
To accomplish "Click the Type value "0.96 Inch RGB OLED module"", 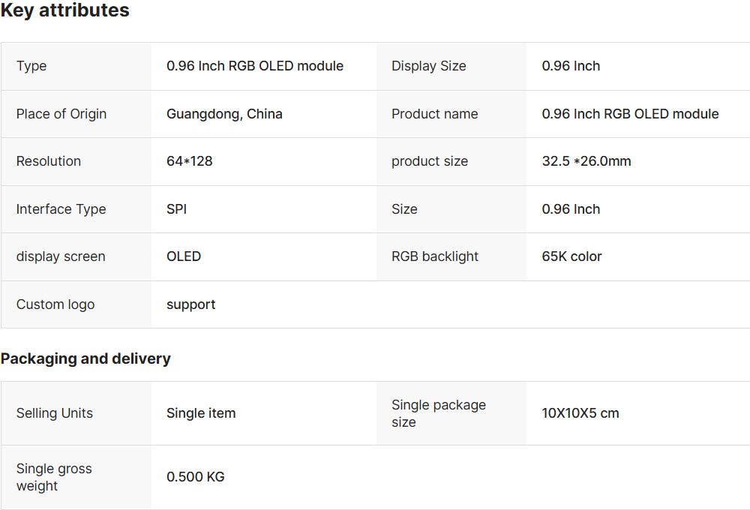I will click(x=255, y=66).
